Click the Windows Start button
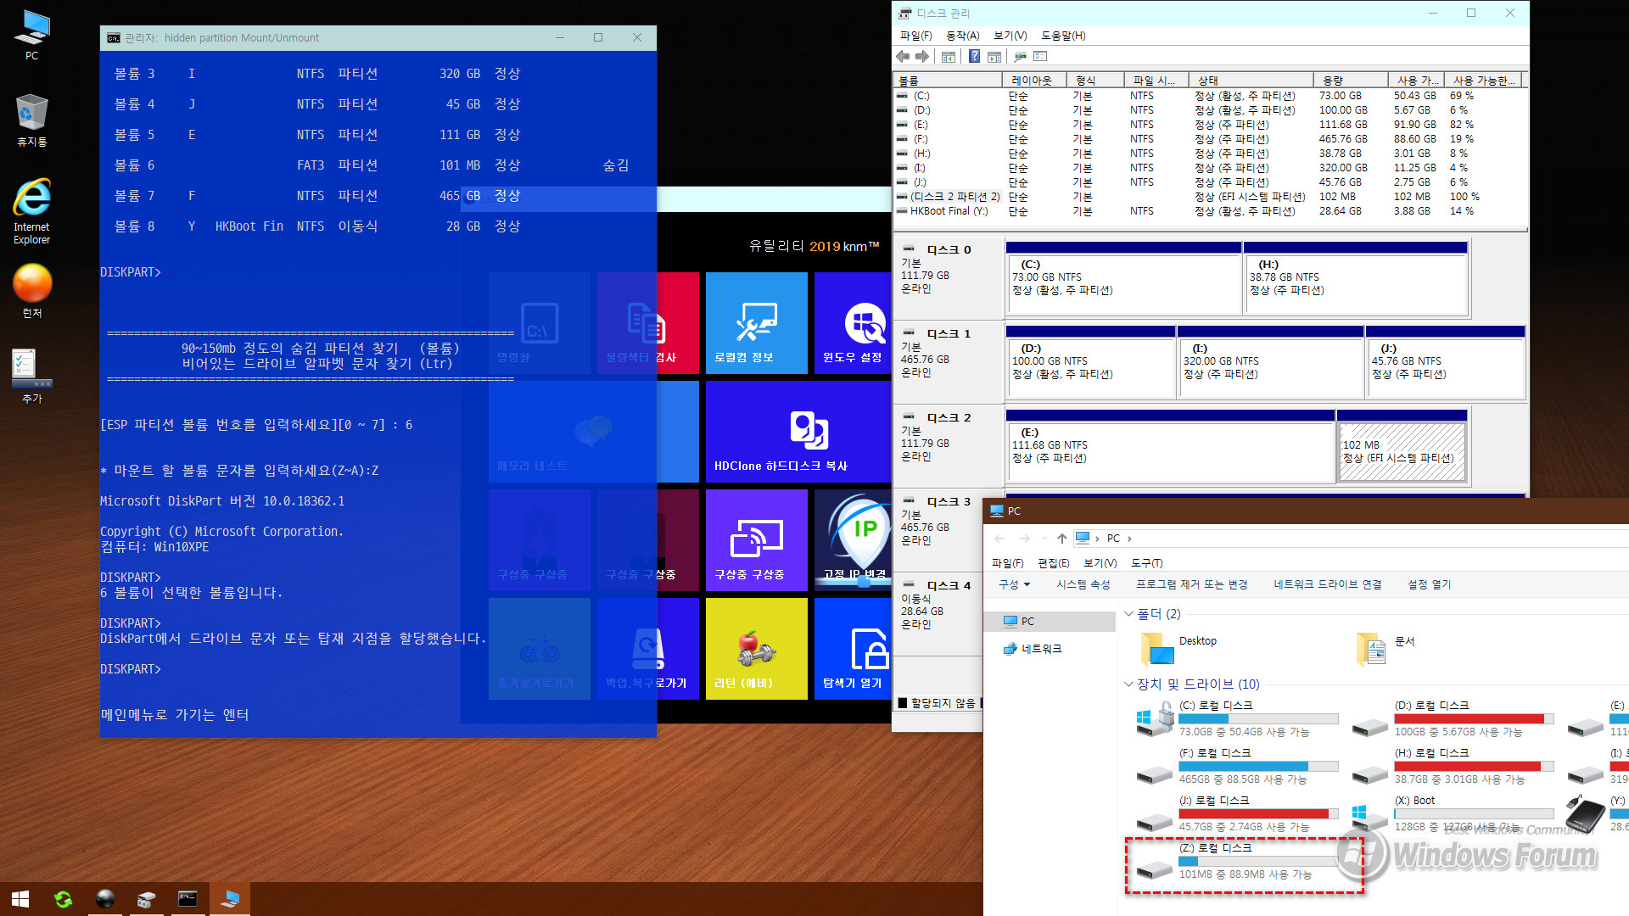Image resolution: width=1629 pixels, height=916 pixels. click(20, 899)
